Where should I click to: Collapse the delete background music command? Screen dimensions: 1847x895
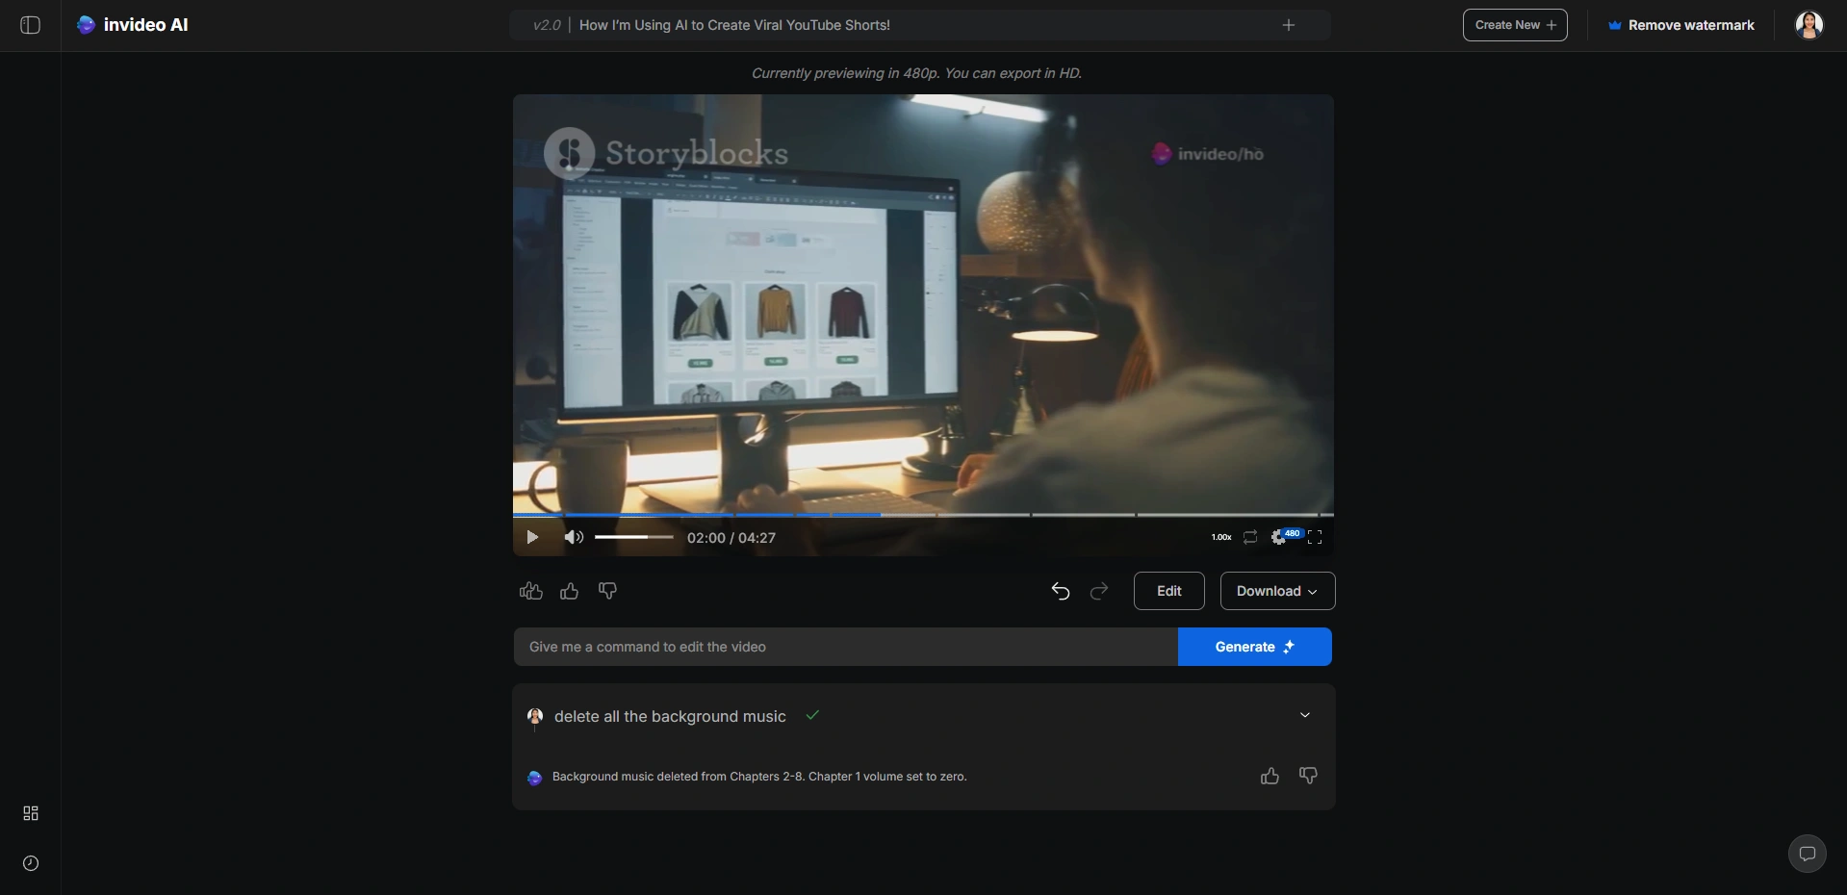click(x=1305, y=715)
